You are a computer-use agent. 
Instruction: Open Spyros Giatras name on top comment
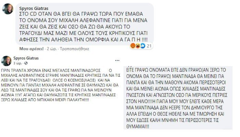coord(34,9)
